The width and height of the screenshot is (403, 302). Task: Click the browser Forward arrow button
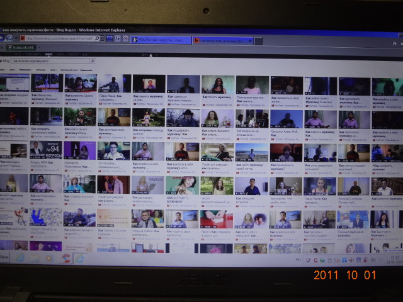10,38
